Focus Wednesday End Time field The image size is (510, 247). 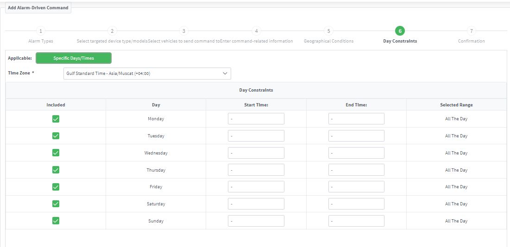pos(356,153)
